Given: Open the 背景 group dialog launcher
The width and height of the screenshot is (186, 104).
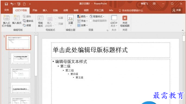Looking at the screenshot, I should tap(108, 30).
